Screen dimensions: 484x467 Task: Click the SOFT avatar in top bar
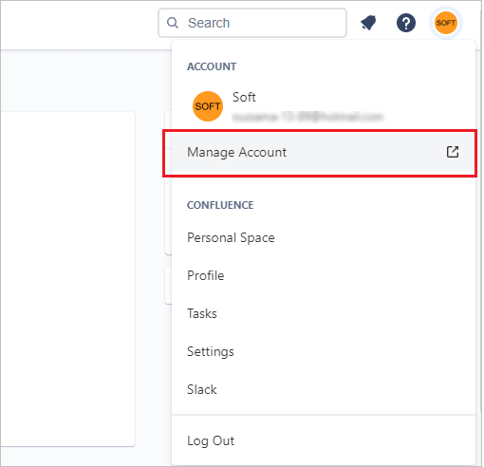tap(446, 23)
